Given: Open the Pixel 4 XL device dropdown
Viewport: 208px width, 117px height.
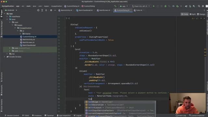Looking at the screenshot, I should click(141, 6).
